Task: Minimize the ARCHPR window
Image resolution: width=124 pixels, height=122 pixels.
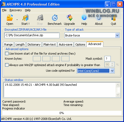Action: coord(108,4)
